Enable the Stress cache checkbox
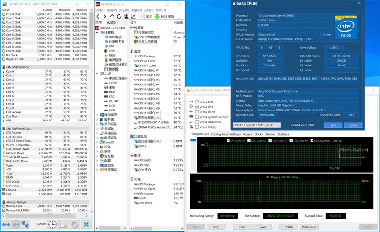 click(197, 112)
